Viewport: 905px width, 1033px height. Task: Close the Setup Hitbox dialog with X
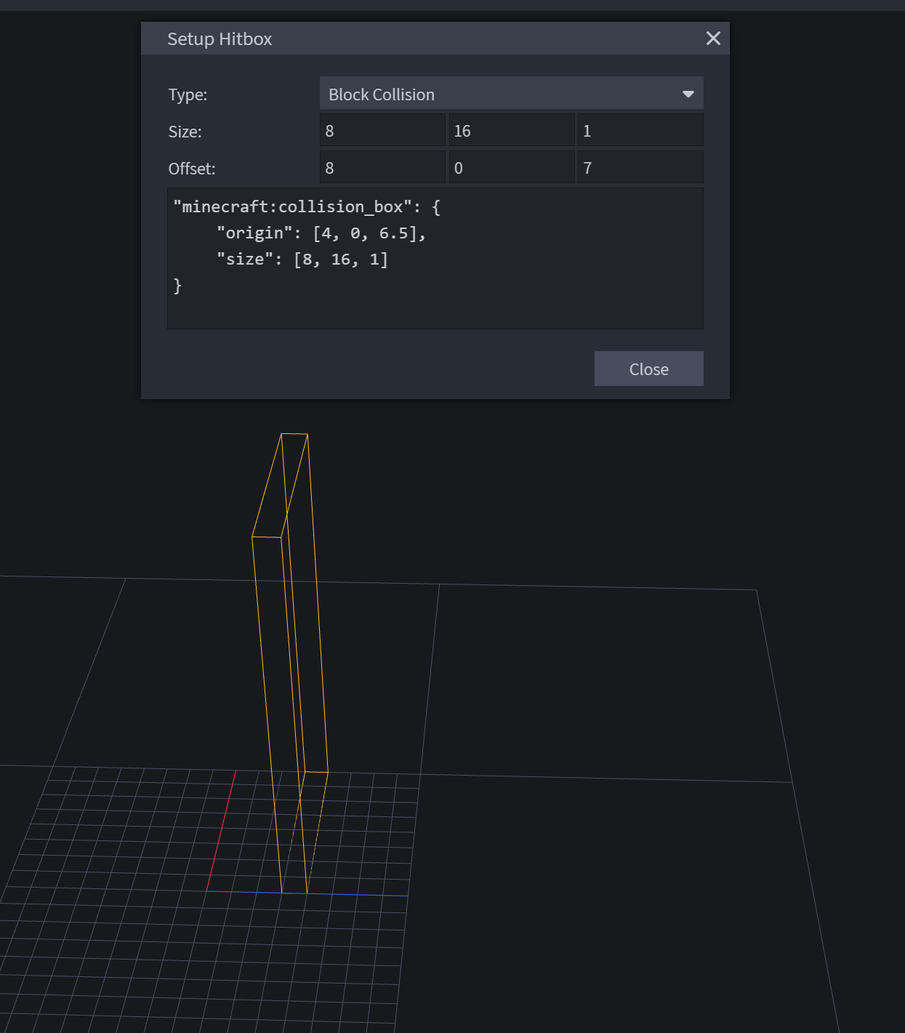(713, 39)
